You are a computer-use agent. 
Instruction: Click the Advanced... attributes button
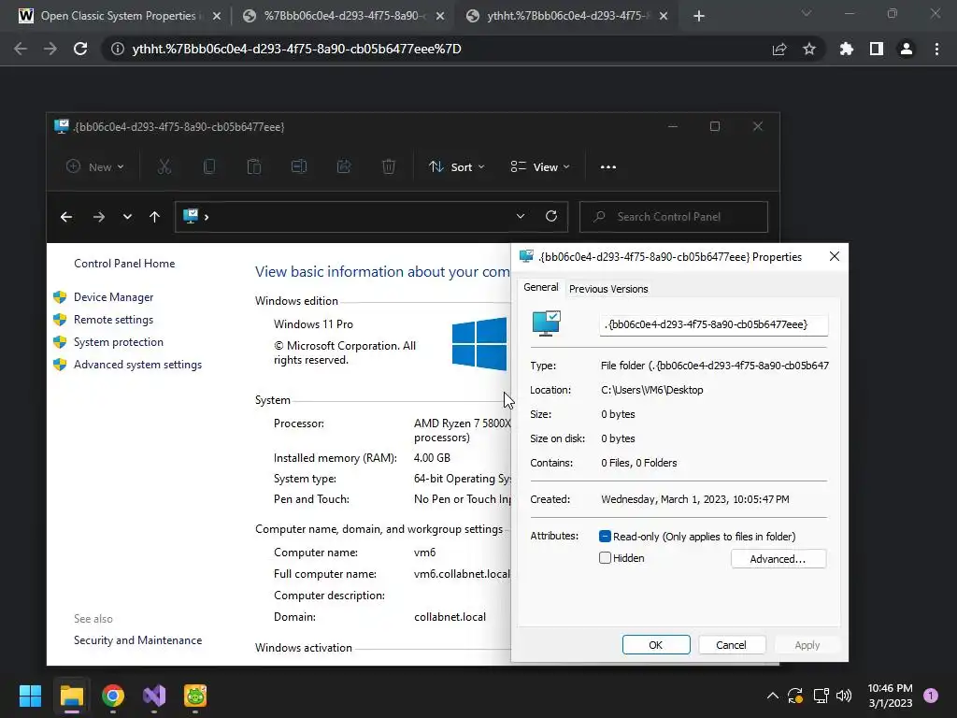pos(778,559)
